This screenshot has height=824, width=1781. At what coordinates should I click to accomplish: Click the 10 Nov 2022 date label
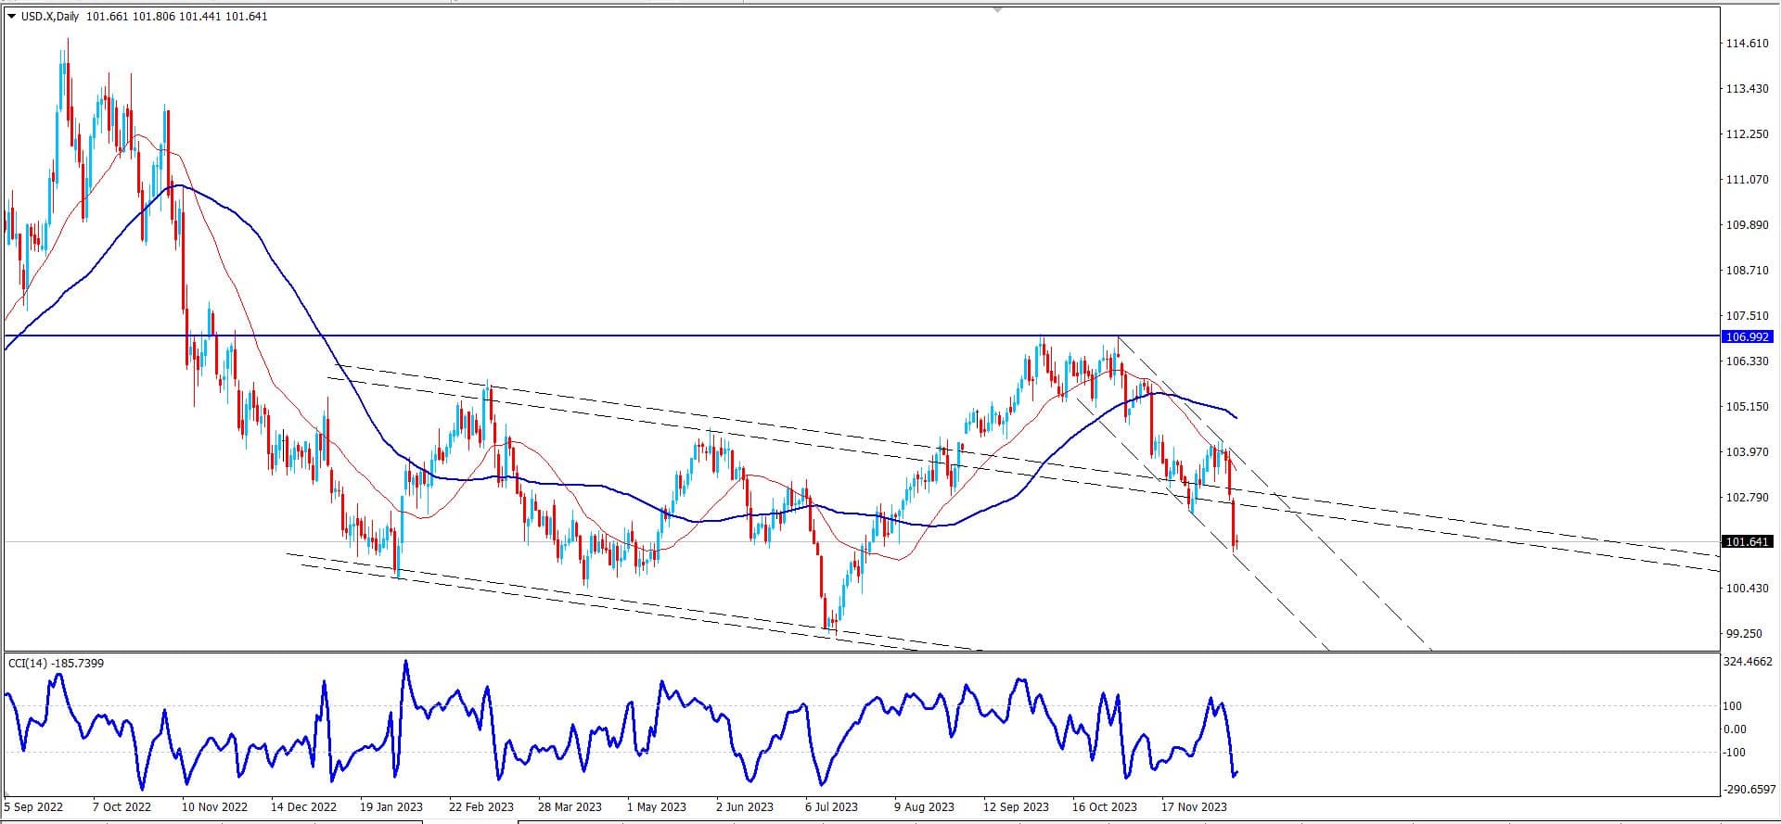point(214,807)
